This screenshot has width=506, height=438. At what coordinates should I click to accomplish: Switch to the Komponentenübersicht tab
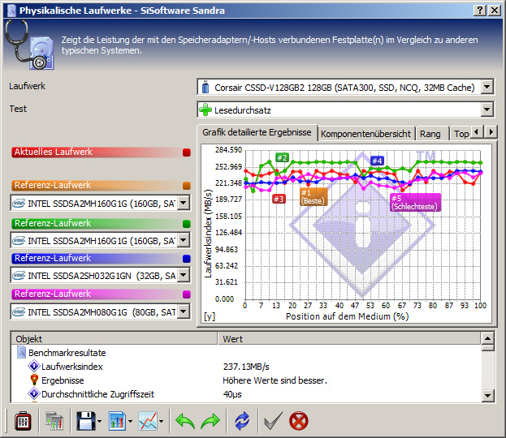coord(365,134)
